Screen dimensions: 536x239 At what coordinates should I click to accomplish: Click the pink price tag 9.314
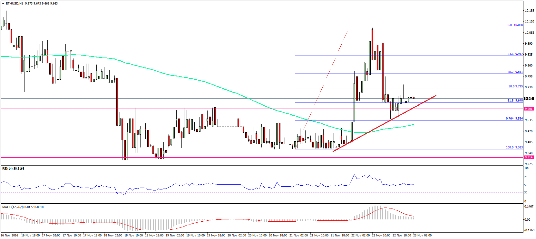coord(529,157)
